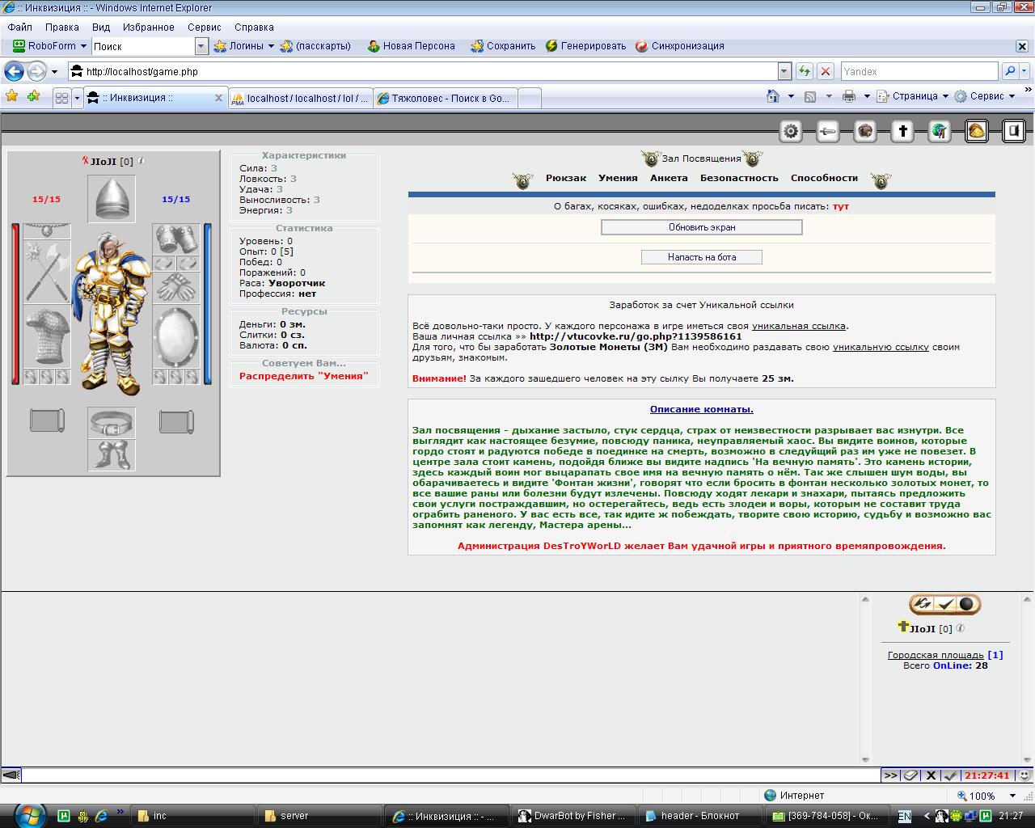Image resolution: width=1035 pixels, height=828 pixels.
Task: Click checkmark icon in online list panel
Action: pyautogui.click(x=944, y=604)
